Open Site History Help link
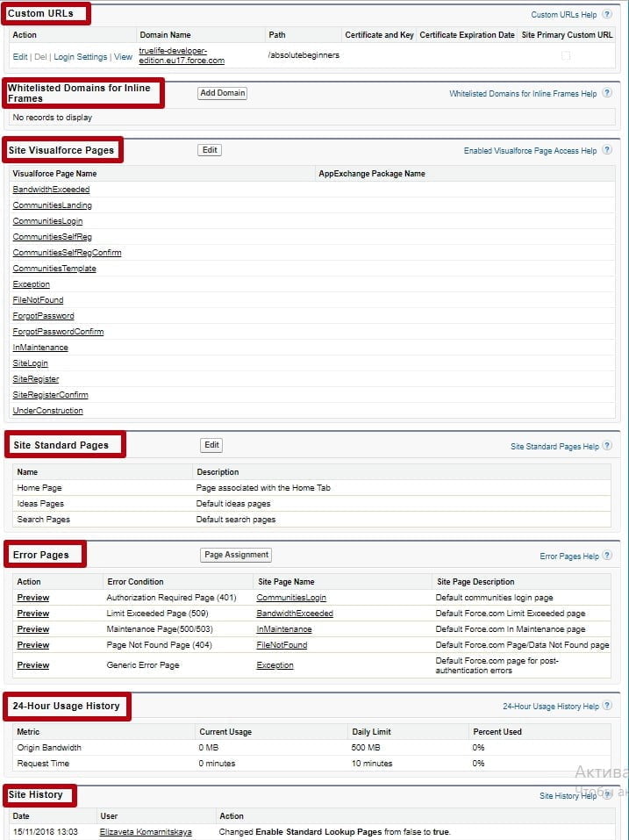This screenshot has height=840, width=629. (x=568, y=796)
